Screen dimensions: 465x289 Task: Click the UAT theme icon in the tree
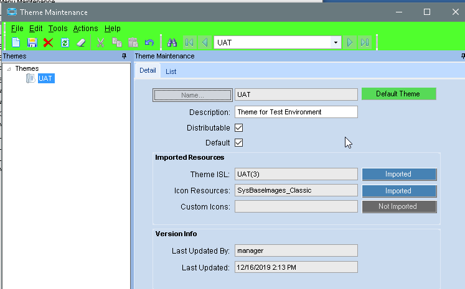coord(31,78)
